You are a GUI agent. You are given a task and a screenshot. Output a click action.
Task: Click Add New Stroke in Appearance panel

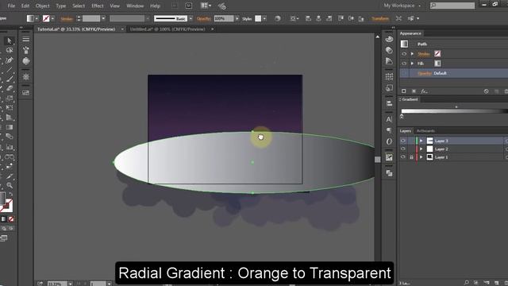click(404, 91)
